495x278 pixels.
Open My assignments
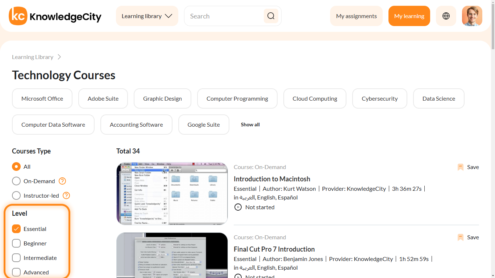point(356,16)
